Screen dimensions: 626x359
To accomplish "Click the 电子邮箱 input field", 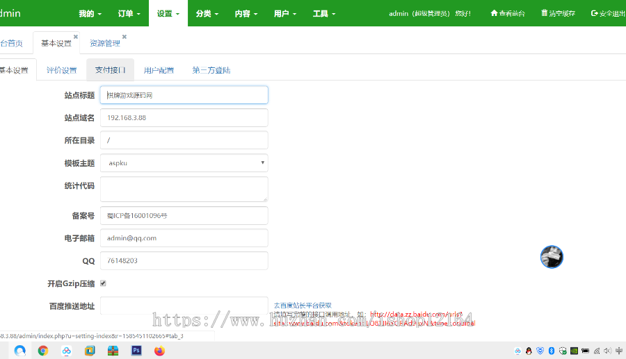I will click(x=184, y=238).
